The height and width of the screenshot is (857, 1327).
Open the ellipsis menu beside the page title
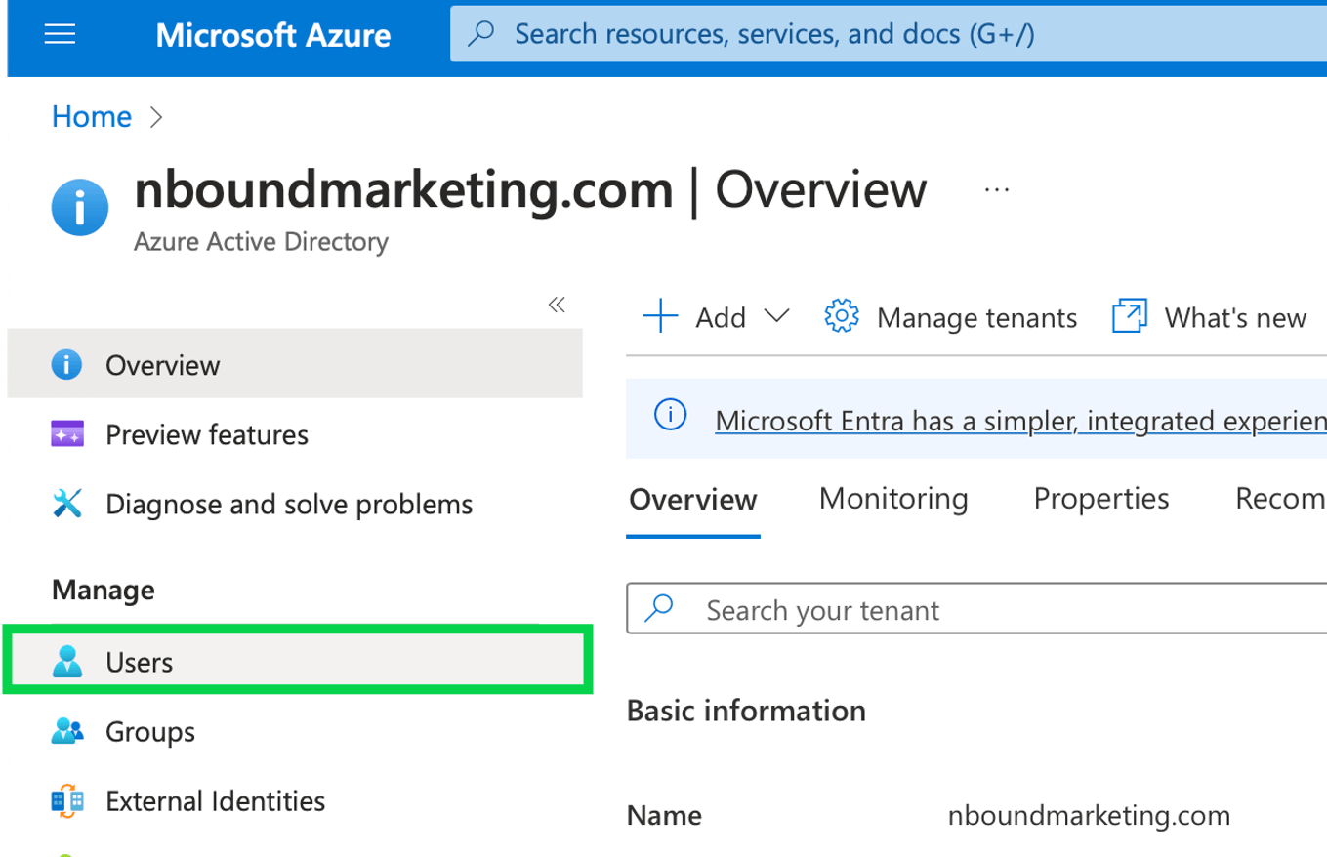[x=997, y=189]
